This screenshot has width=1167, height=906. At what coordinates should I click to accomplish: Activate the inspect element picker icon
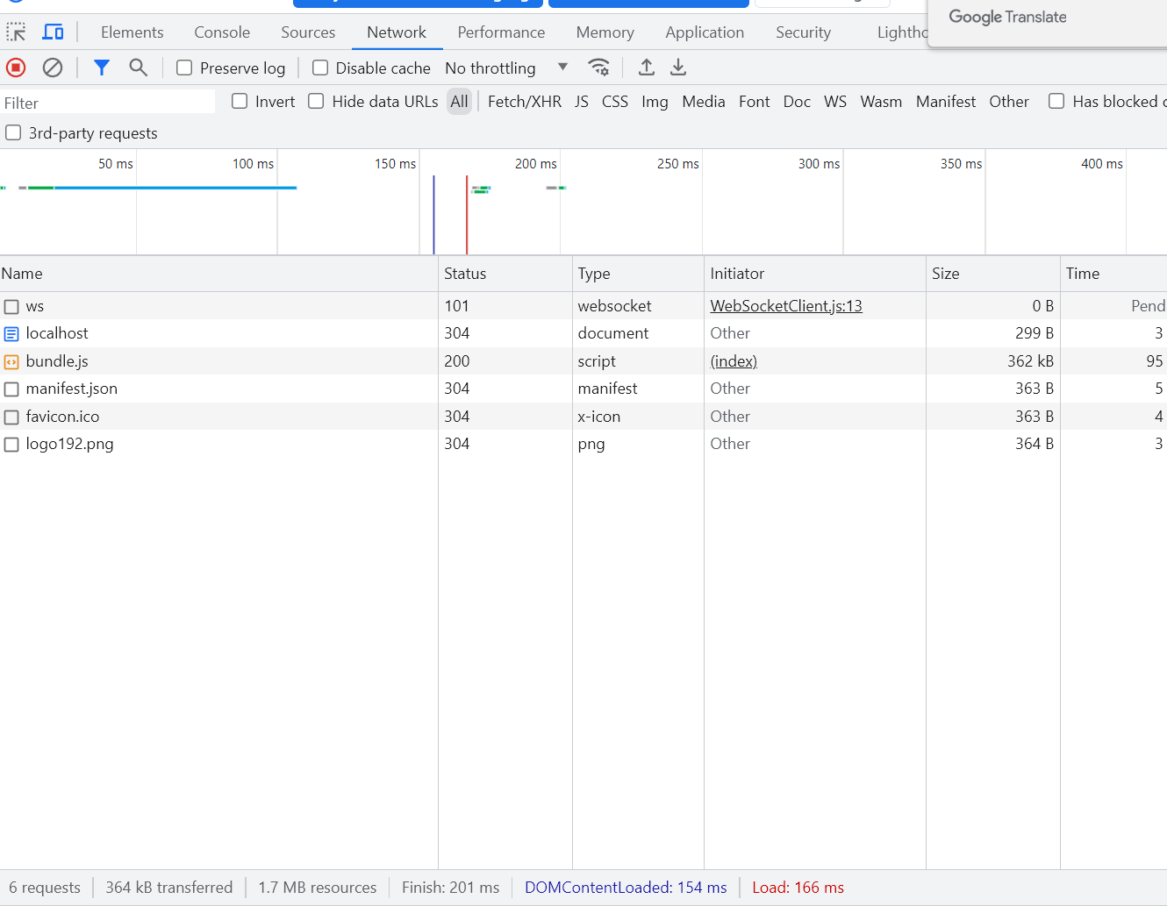point(16,32)
